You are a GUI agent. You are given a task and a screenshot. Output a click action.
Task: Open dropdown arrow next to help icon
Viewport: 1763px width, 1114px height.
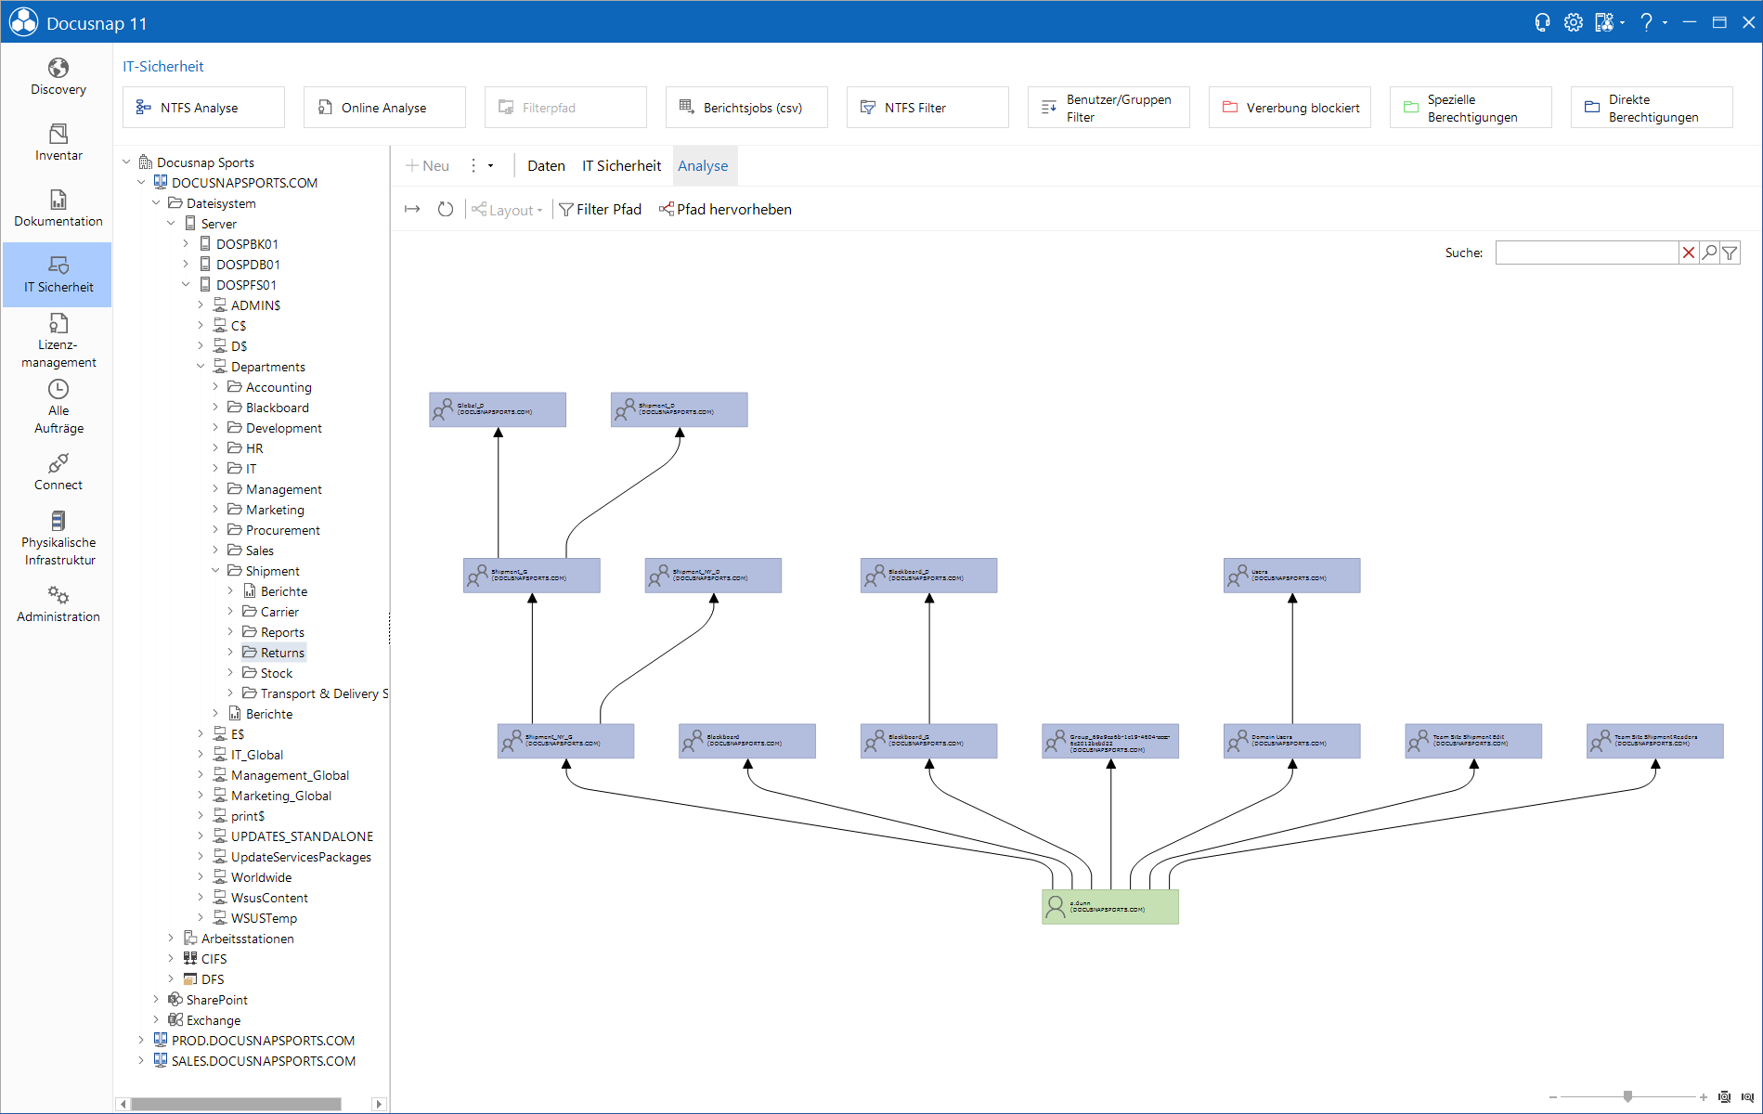pos(1665,22)
